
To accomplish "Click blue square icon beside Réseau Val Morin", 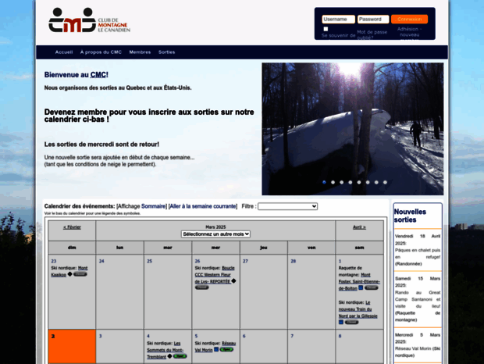I will tap(216, 349).
